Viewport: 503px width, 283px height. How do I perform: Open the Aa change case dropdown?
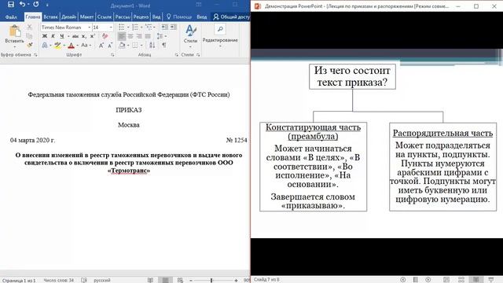(x=86, y=46)
